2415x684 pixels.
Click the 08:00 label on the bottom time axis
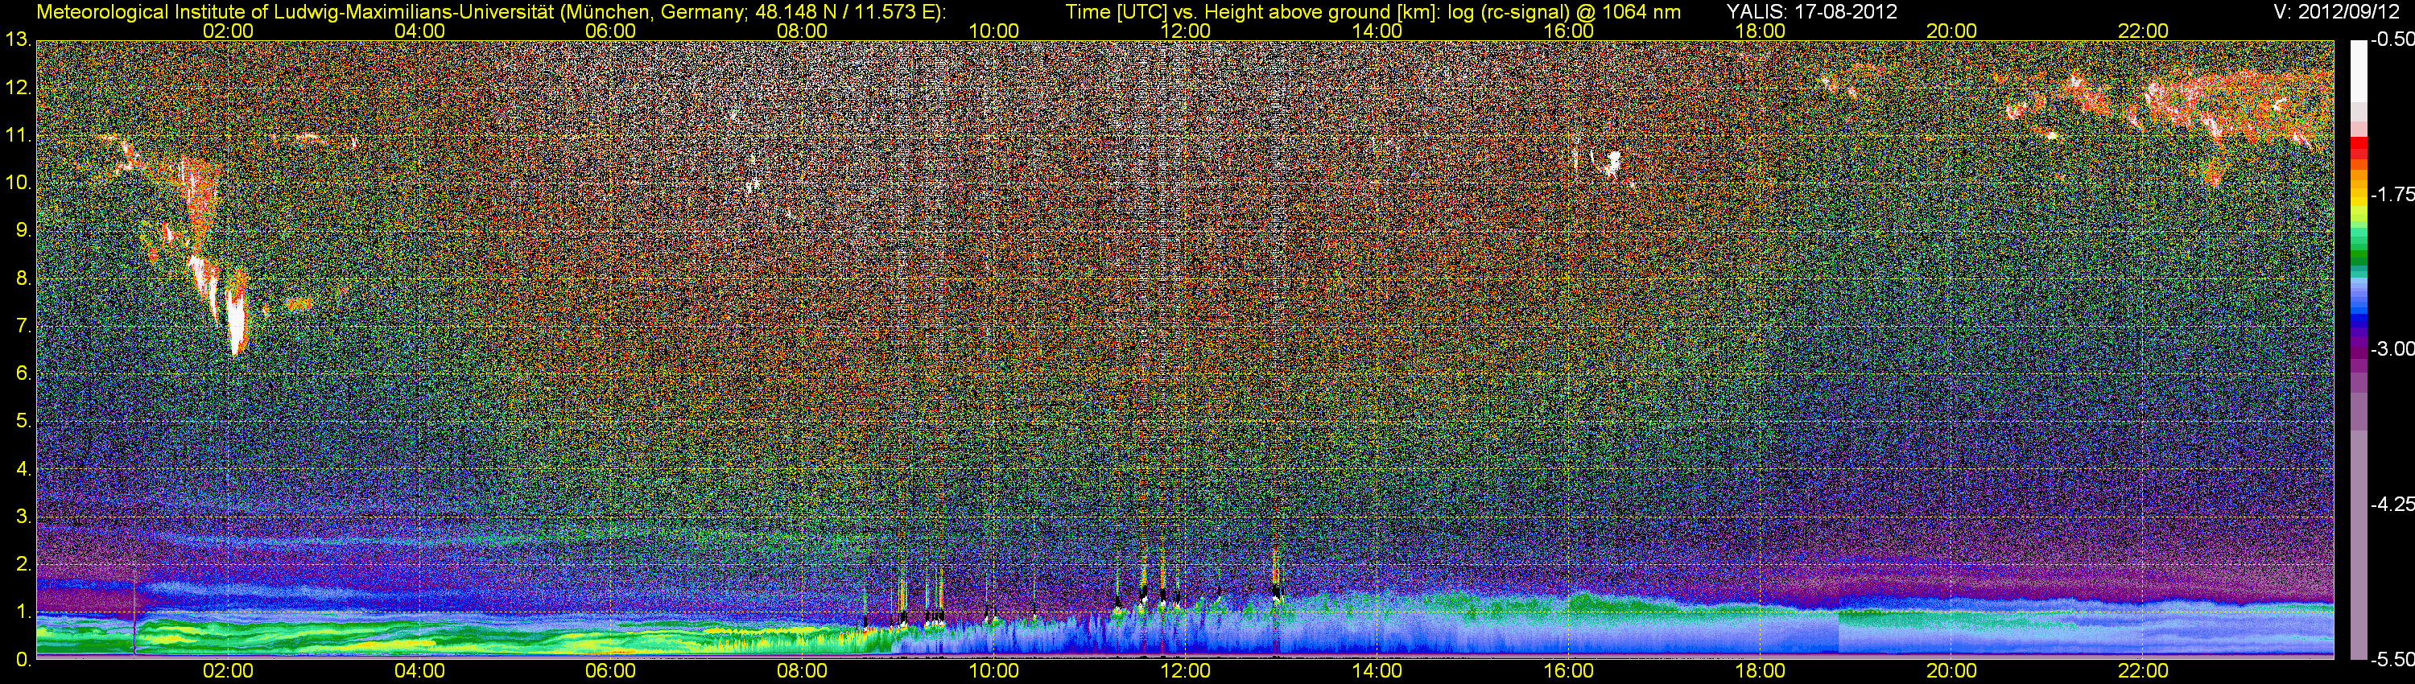[x=803, y=671]
